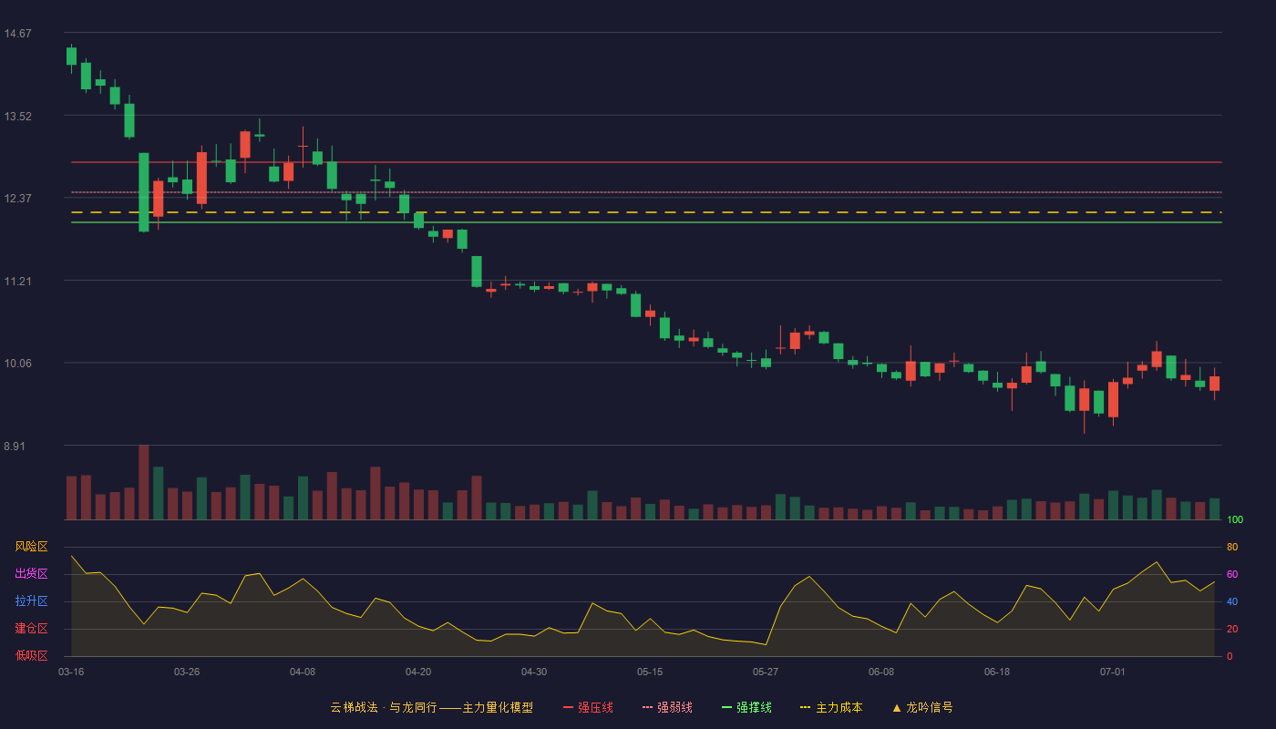Image resolution: width=1276 pixels, height=729 pixels.
Task: Click the 06-08 date label
Action: [881, 672]
